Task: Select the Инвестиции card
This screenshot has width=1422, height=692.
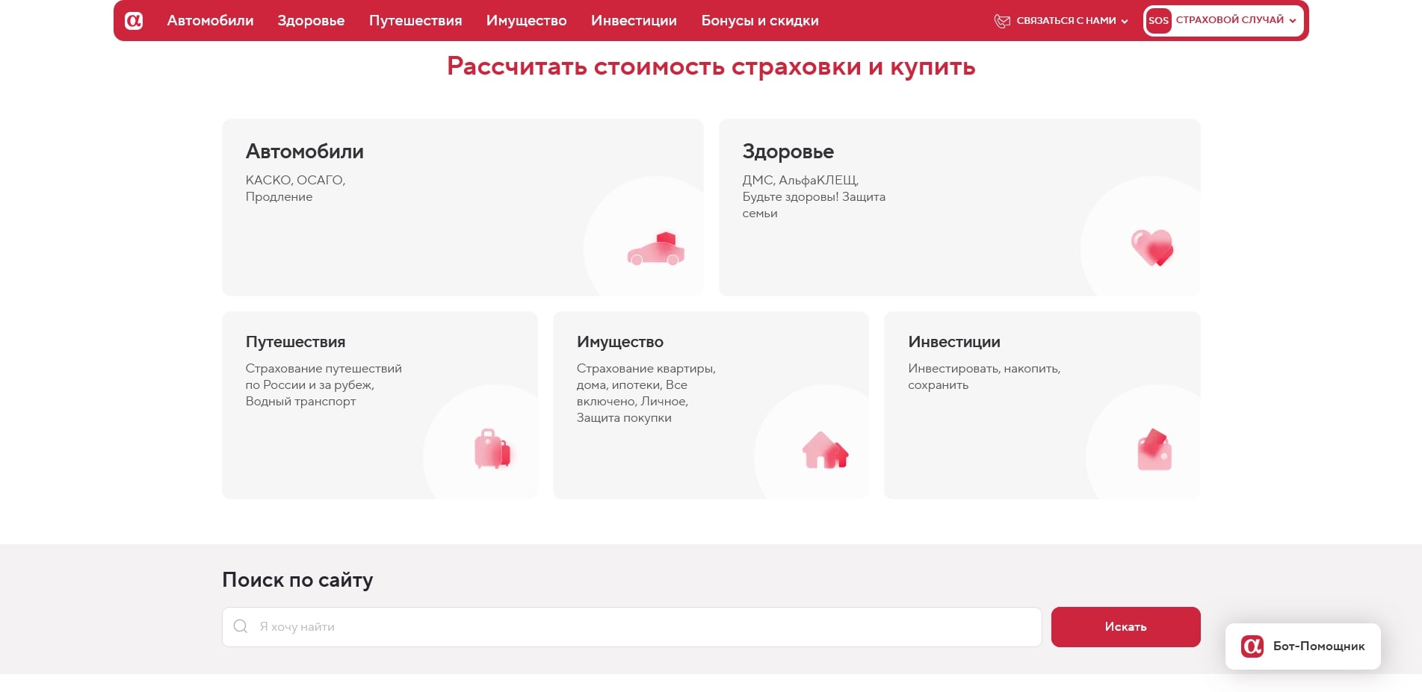Action: click(1042, 405)
